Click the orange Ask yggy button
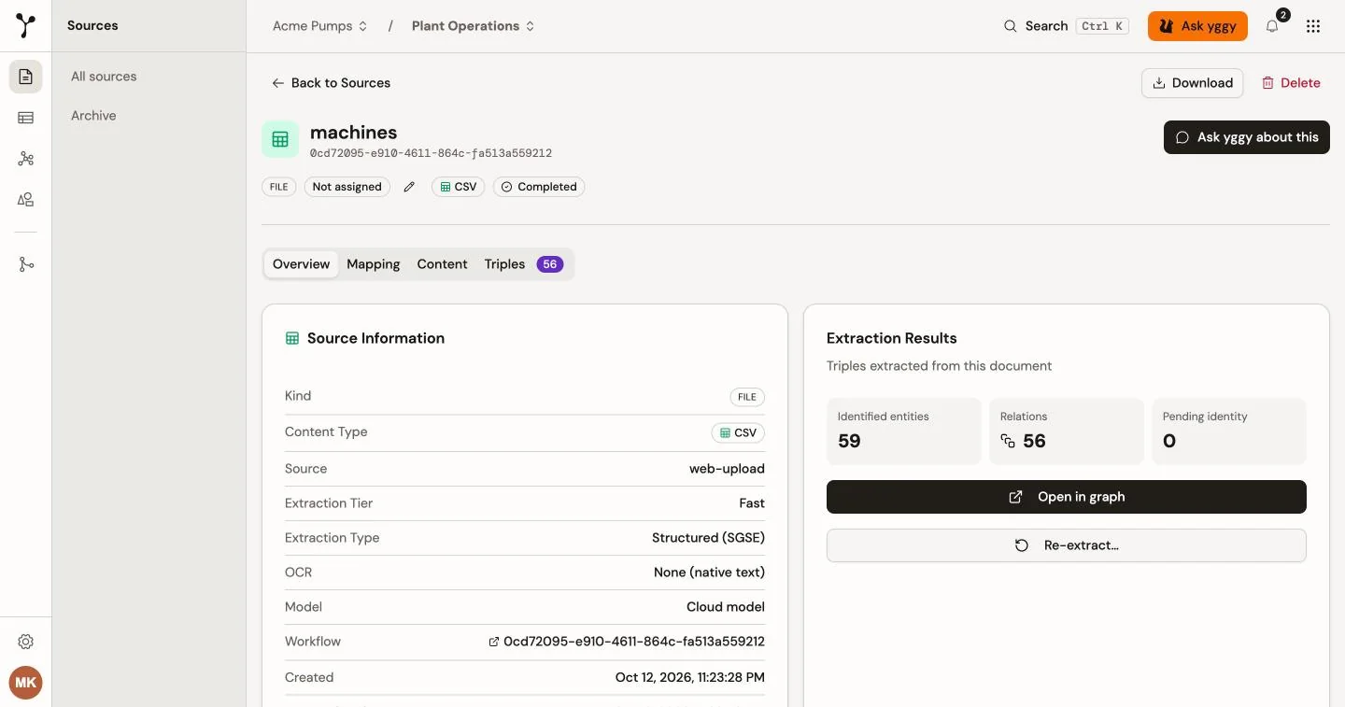The width and height of the screenshot is (1345, 707). click(1197, 26)
